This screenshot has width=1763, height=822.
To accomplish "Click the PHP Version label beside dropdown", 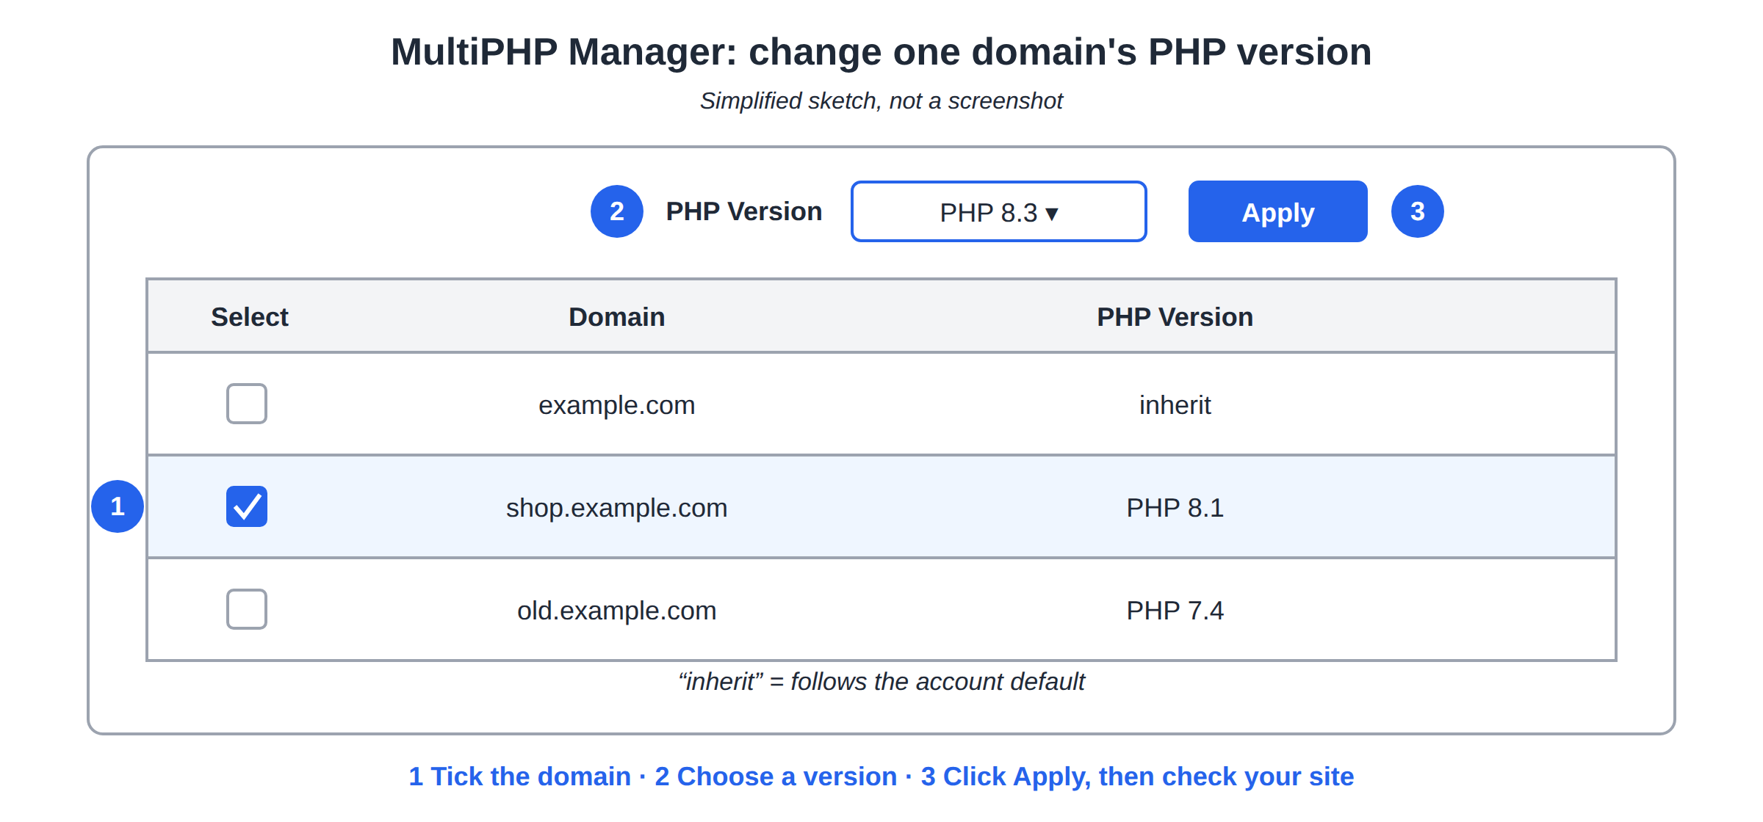I will (x=744, y=211).
